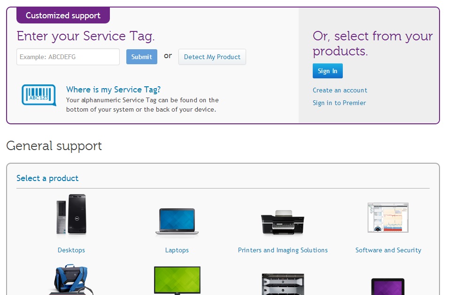
Task: Click the Detect My Product button
Action: pyautogui.click(x=212, y=57)
